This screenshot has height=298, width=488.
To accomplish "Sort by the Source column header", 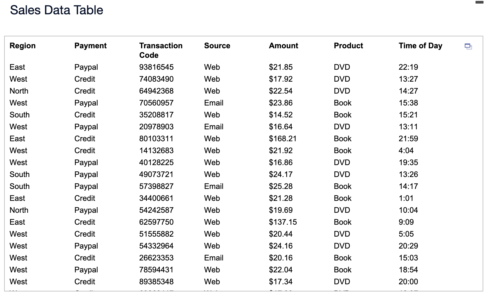I will point(217,46).
